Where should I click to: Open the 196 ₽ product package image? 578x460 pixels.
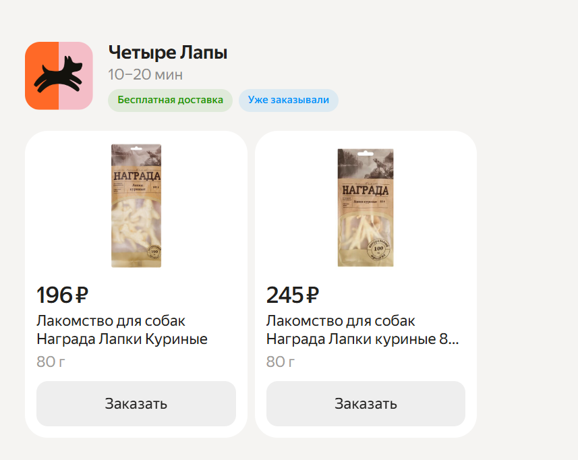click(136, 206)
